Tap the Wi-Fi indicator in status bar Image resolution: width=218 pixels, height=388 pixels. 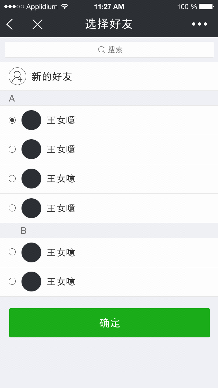(65, 6)
